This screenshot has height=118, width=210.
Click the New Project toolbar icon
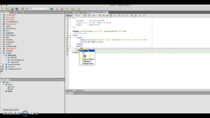point(8,9)
